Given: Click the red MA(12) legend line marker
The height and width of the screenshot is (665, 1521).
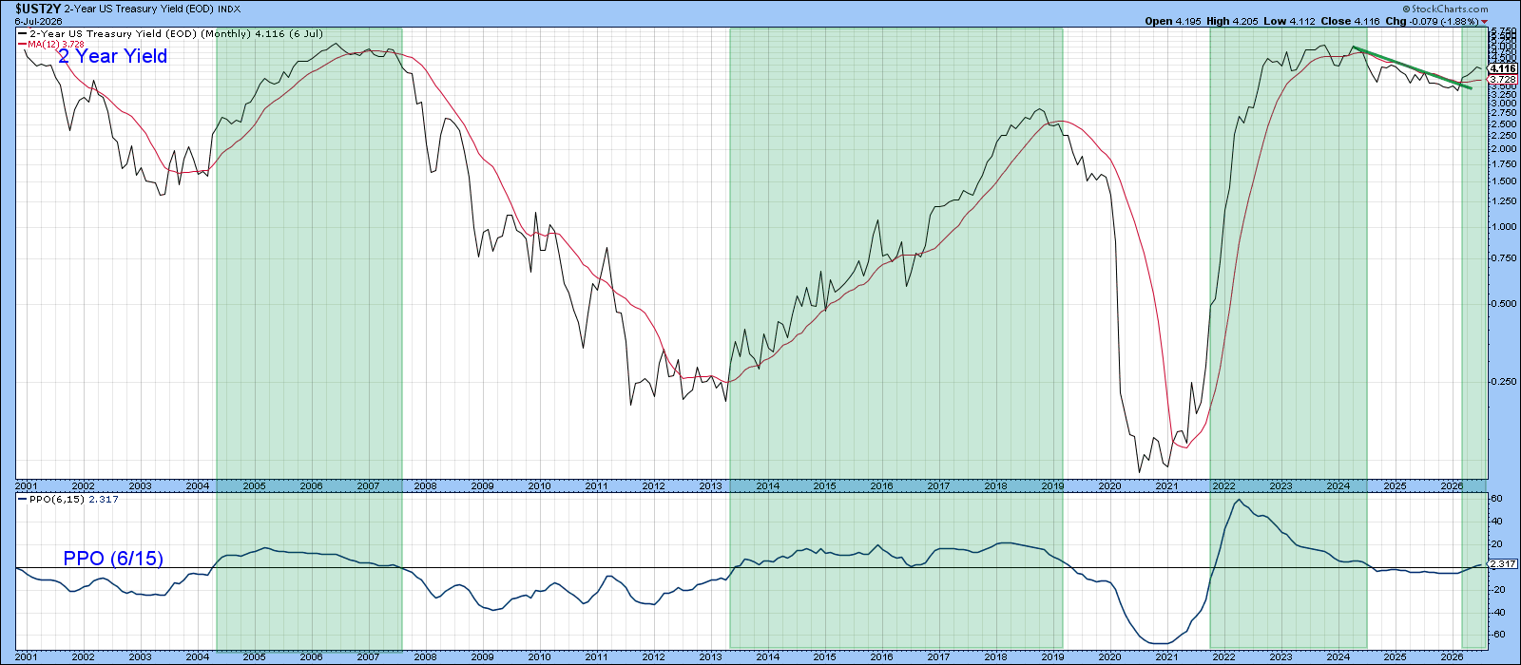Looking at the screenshot, I should tap(21, 44).
